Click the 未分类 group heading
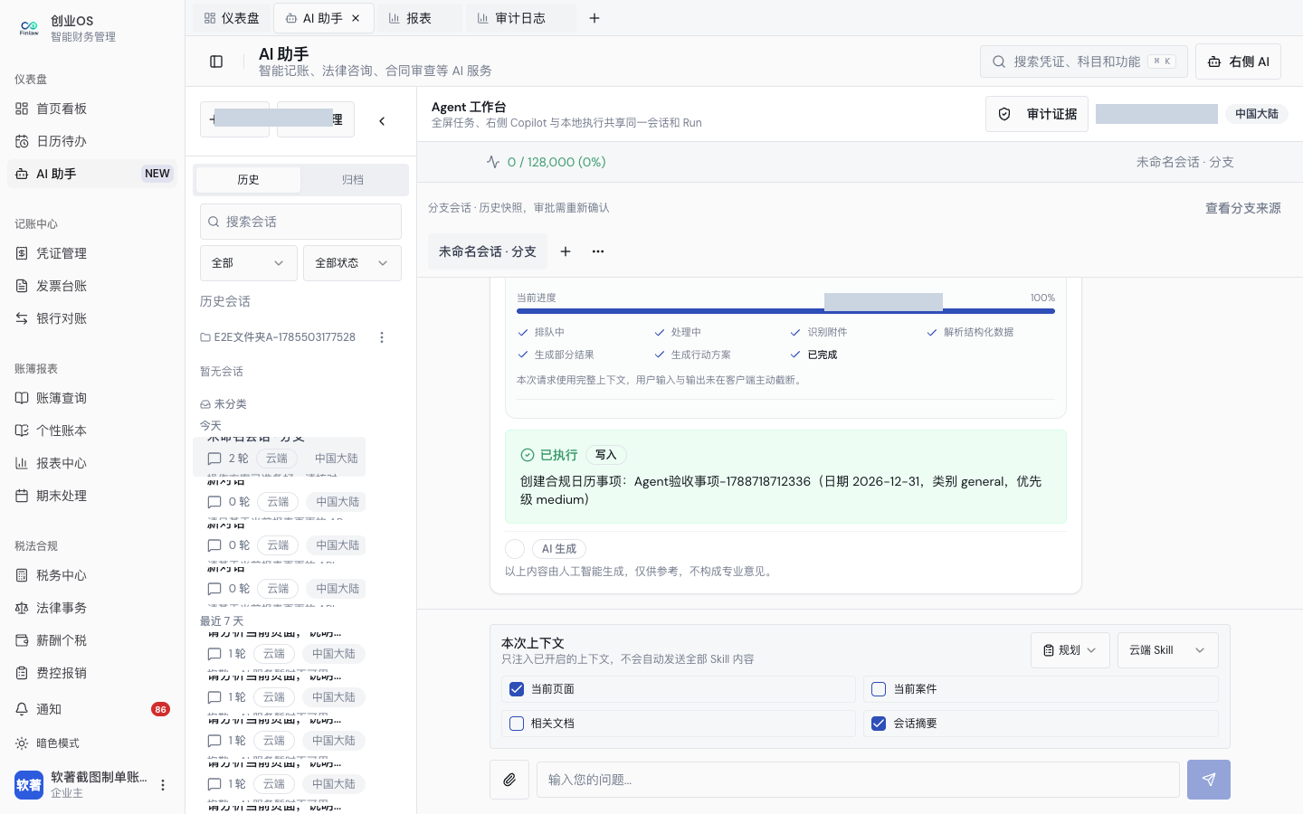This screenshot has width=1303, height=814. pyautogui.click(x=224, y=404)
